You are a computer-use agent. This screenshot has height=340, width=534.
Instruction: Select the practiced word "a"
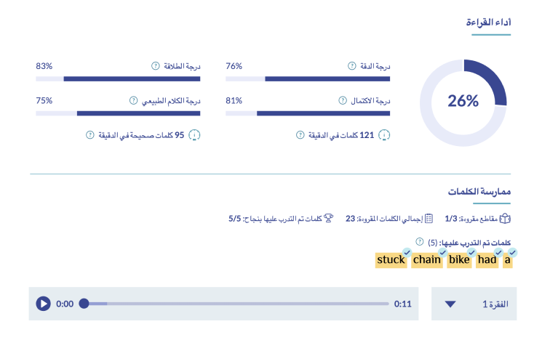click(x=507, y=260)
